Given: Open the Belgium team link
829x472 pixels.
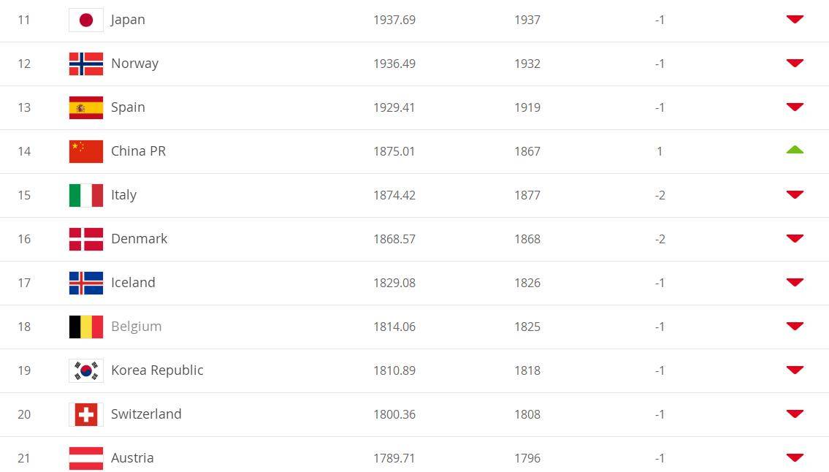Looking at the screenshot, I should click(137, 327).
